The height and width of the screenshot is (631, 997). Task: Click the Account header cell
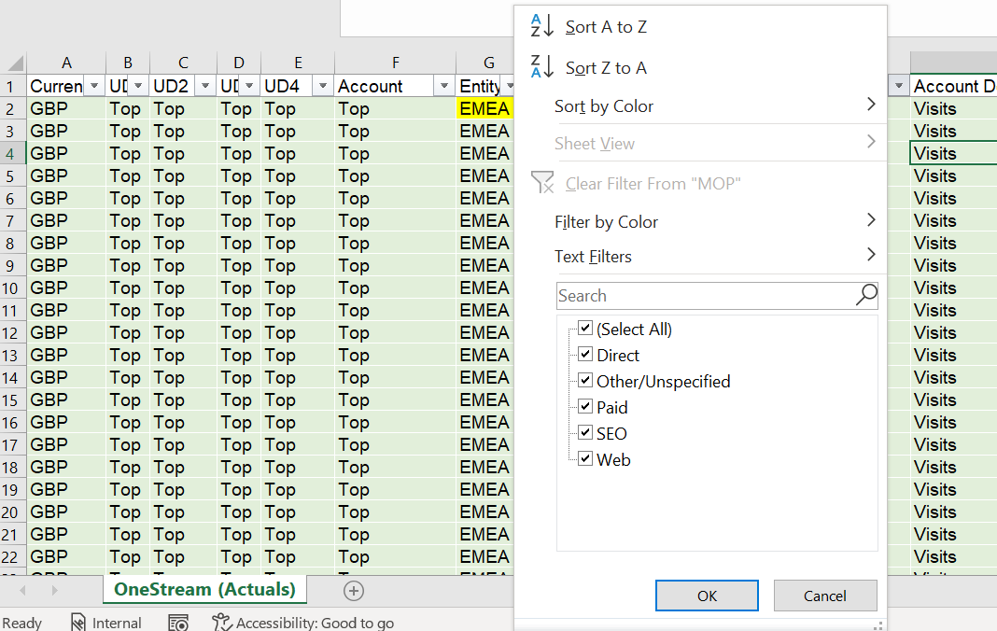click(384, 86)
